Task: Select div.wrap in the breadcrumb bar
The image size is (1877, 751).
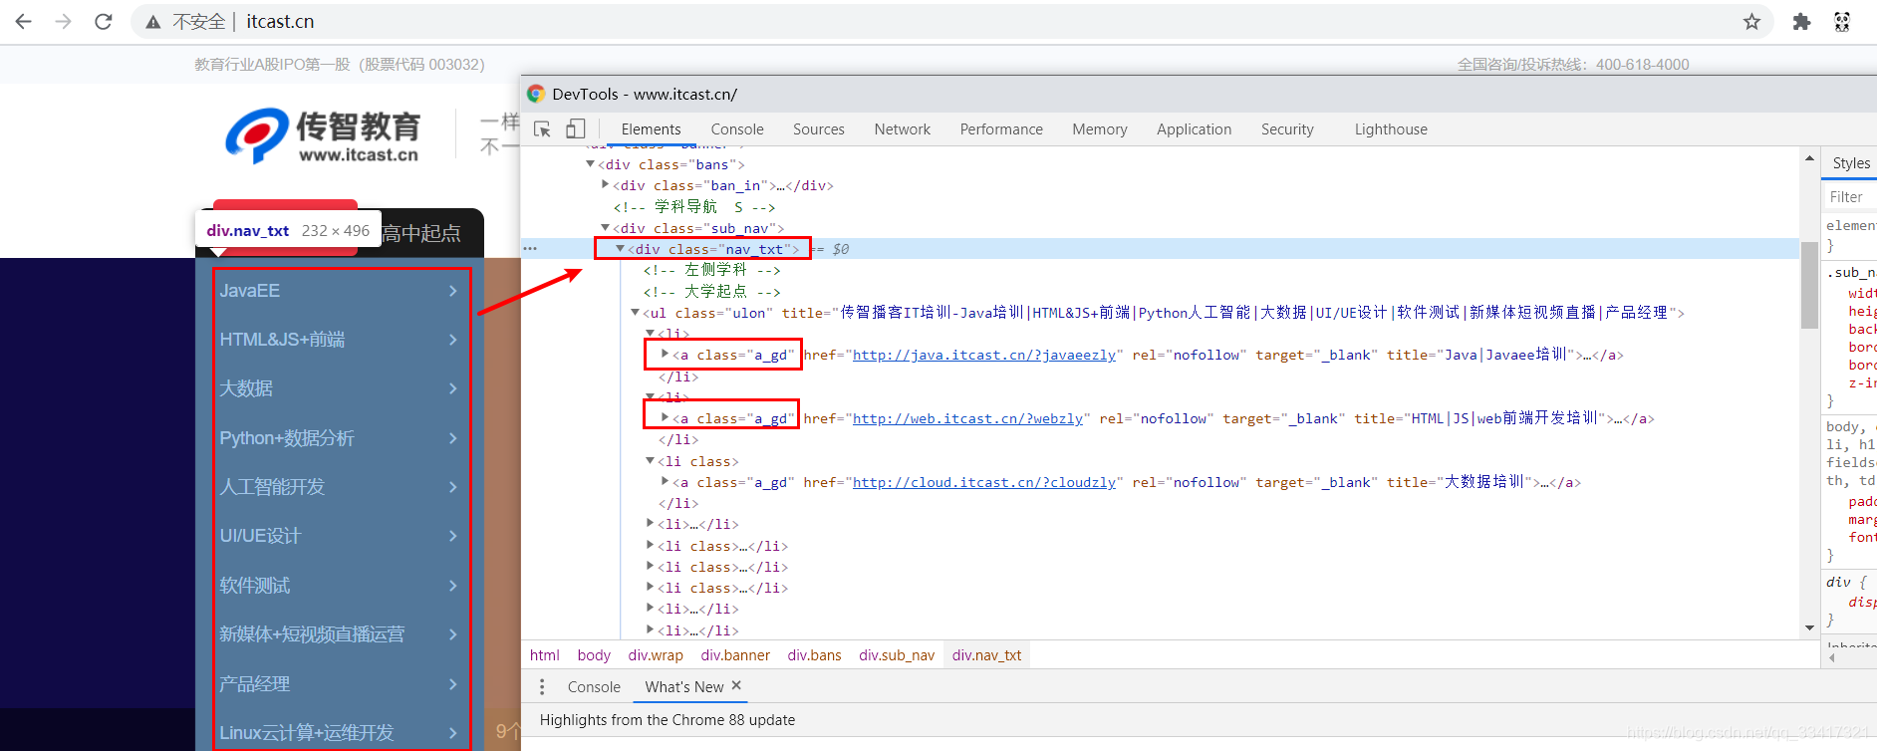Action: pos(656,655)
